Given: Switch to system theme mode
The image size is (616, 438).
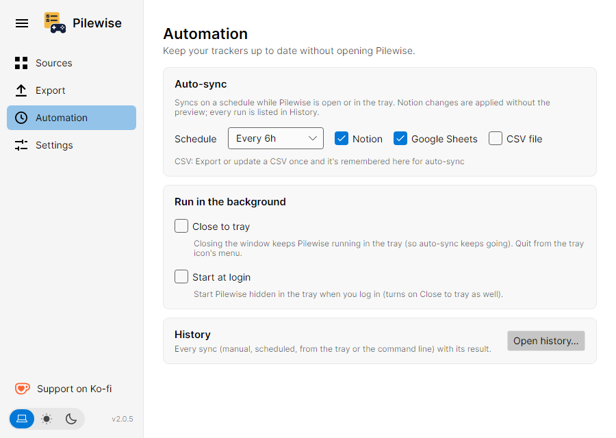Looking at the screenshot, I should click(22, 419).
